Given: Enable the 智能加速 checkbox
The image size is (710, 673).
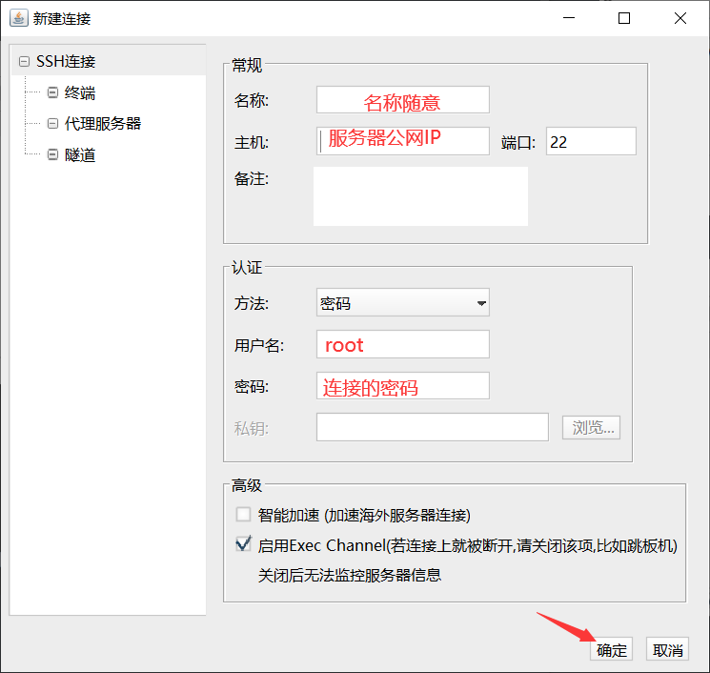Looking at the screenshot, I should click(x=243, y=515).
